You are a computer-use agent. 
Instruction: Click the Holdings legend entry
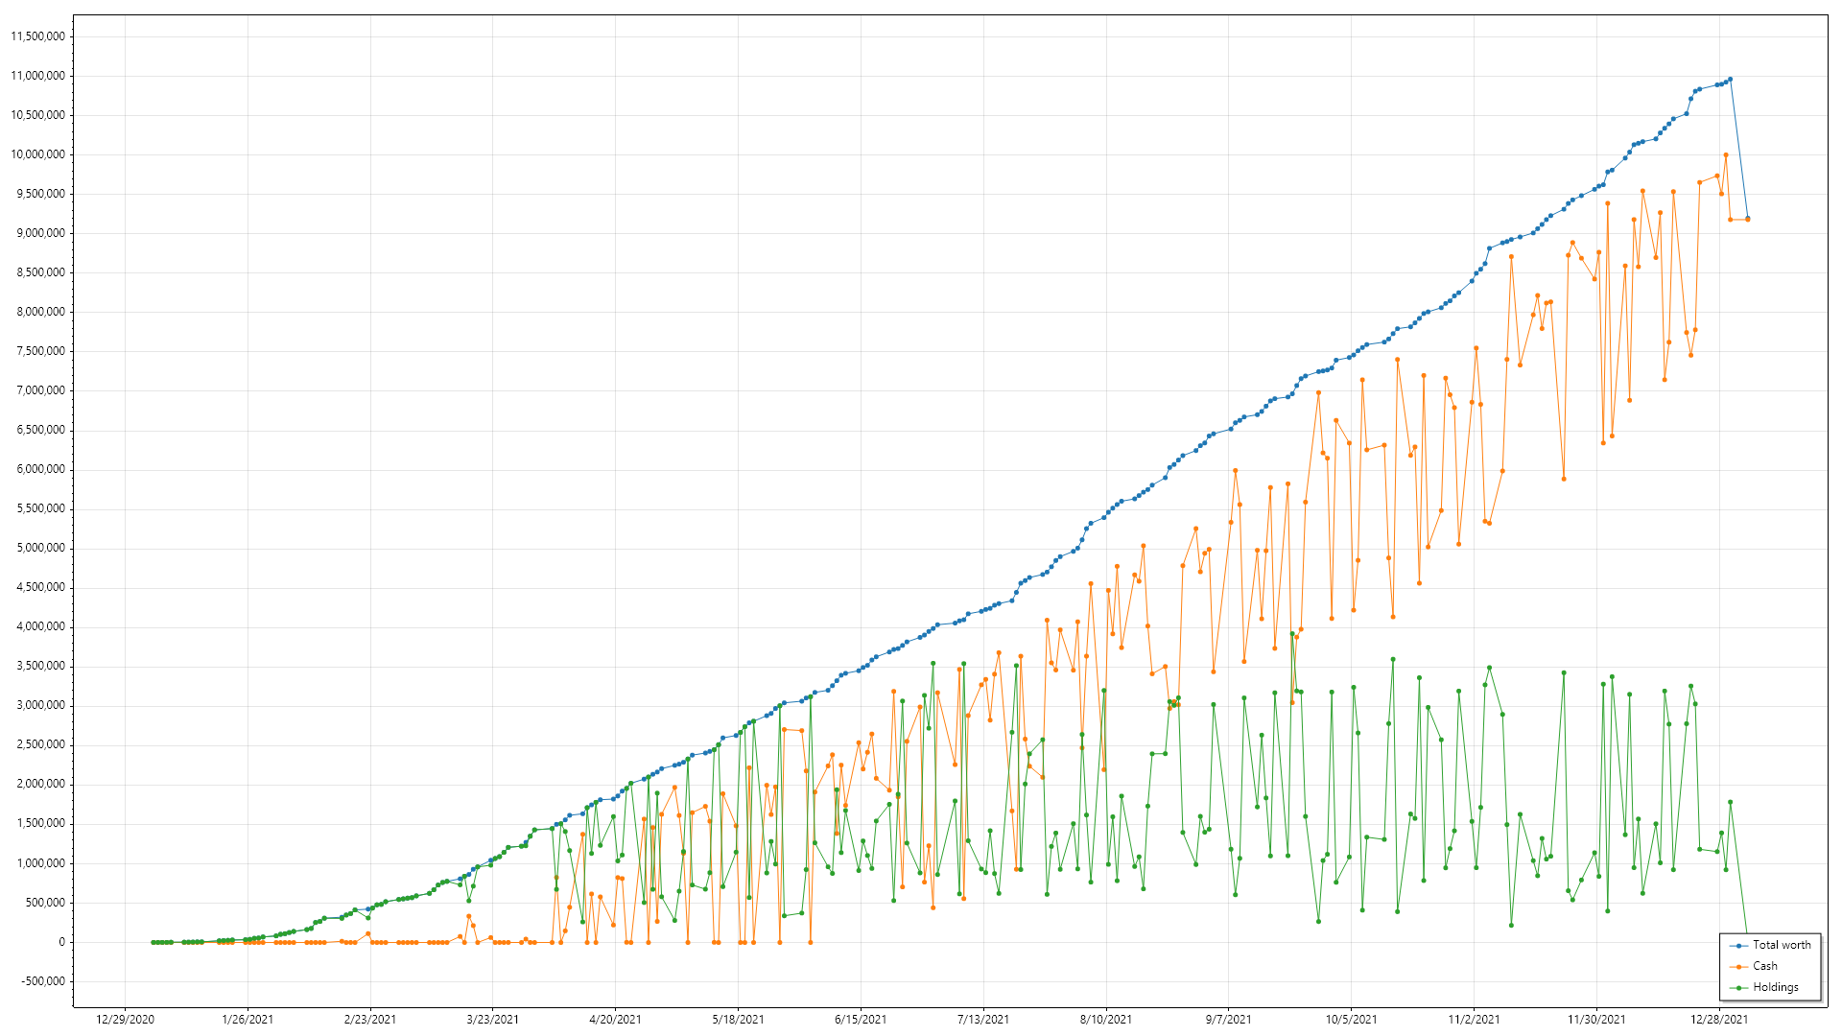(x=1763, y=987)
